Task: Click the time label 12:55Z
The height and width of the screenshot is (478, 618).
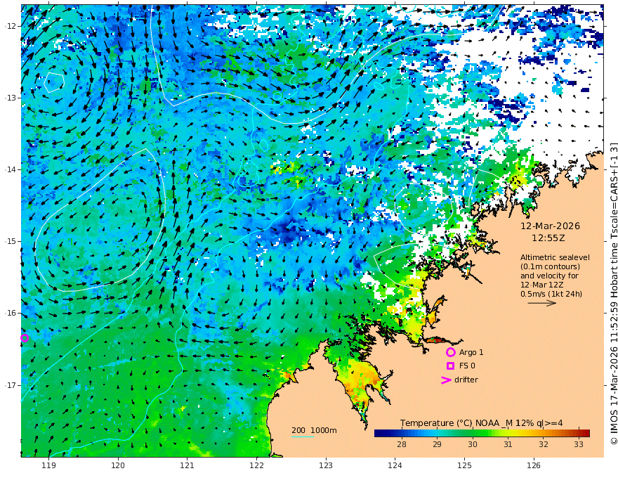Action: (x=548, y=238)
